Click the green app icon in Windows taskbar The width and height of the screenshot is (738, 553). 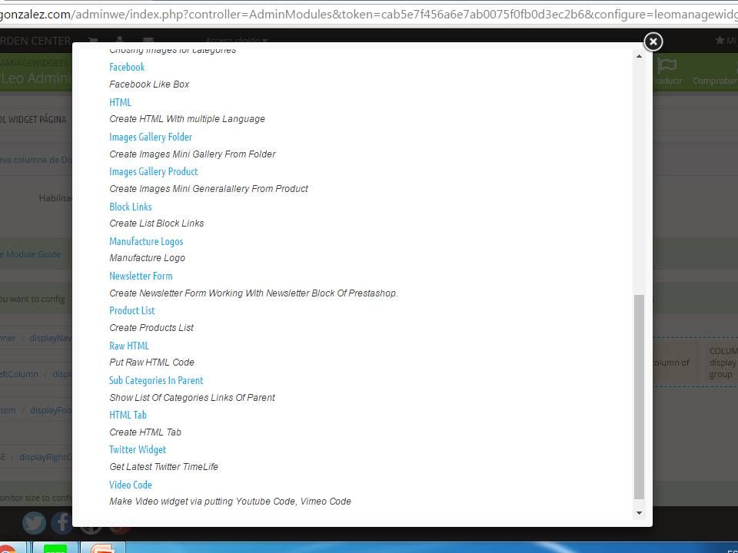coord(55,548)
